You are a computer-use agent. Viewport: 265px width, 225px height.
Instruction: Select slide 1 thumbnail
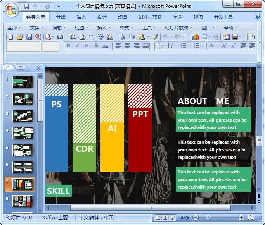(x=23, y=82)
